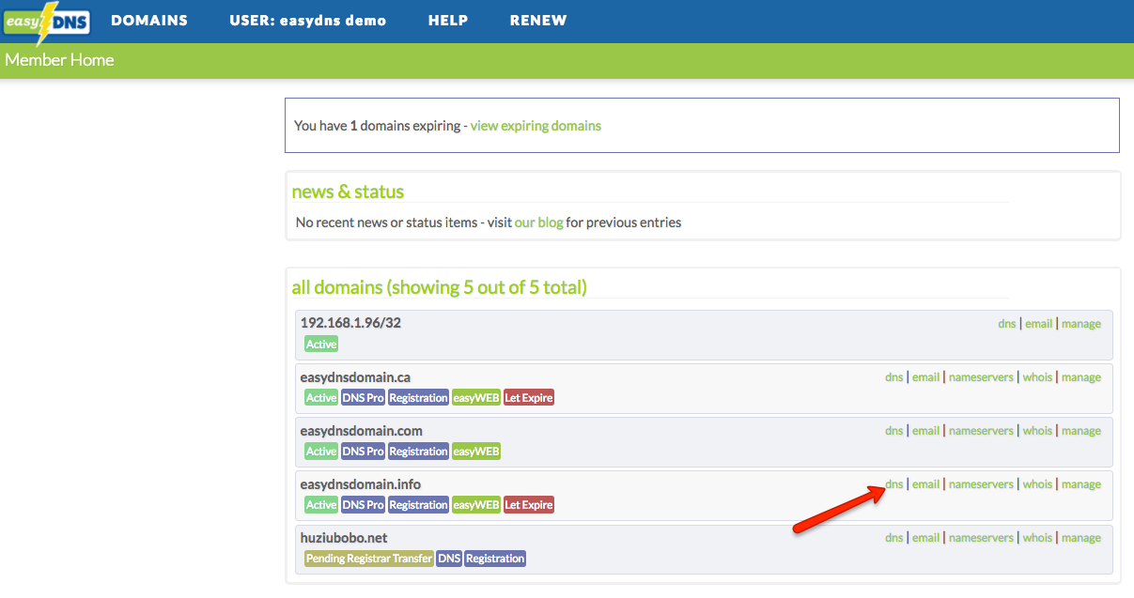Click manage for easydnsdomain.info
The width and height of the screenshot is (1134, 598).
(1081, 484)
